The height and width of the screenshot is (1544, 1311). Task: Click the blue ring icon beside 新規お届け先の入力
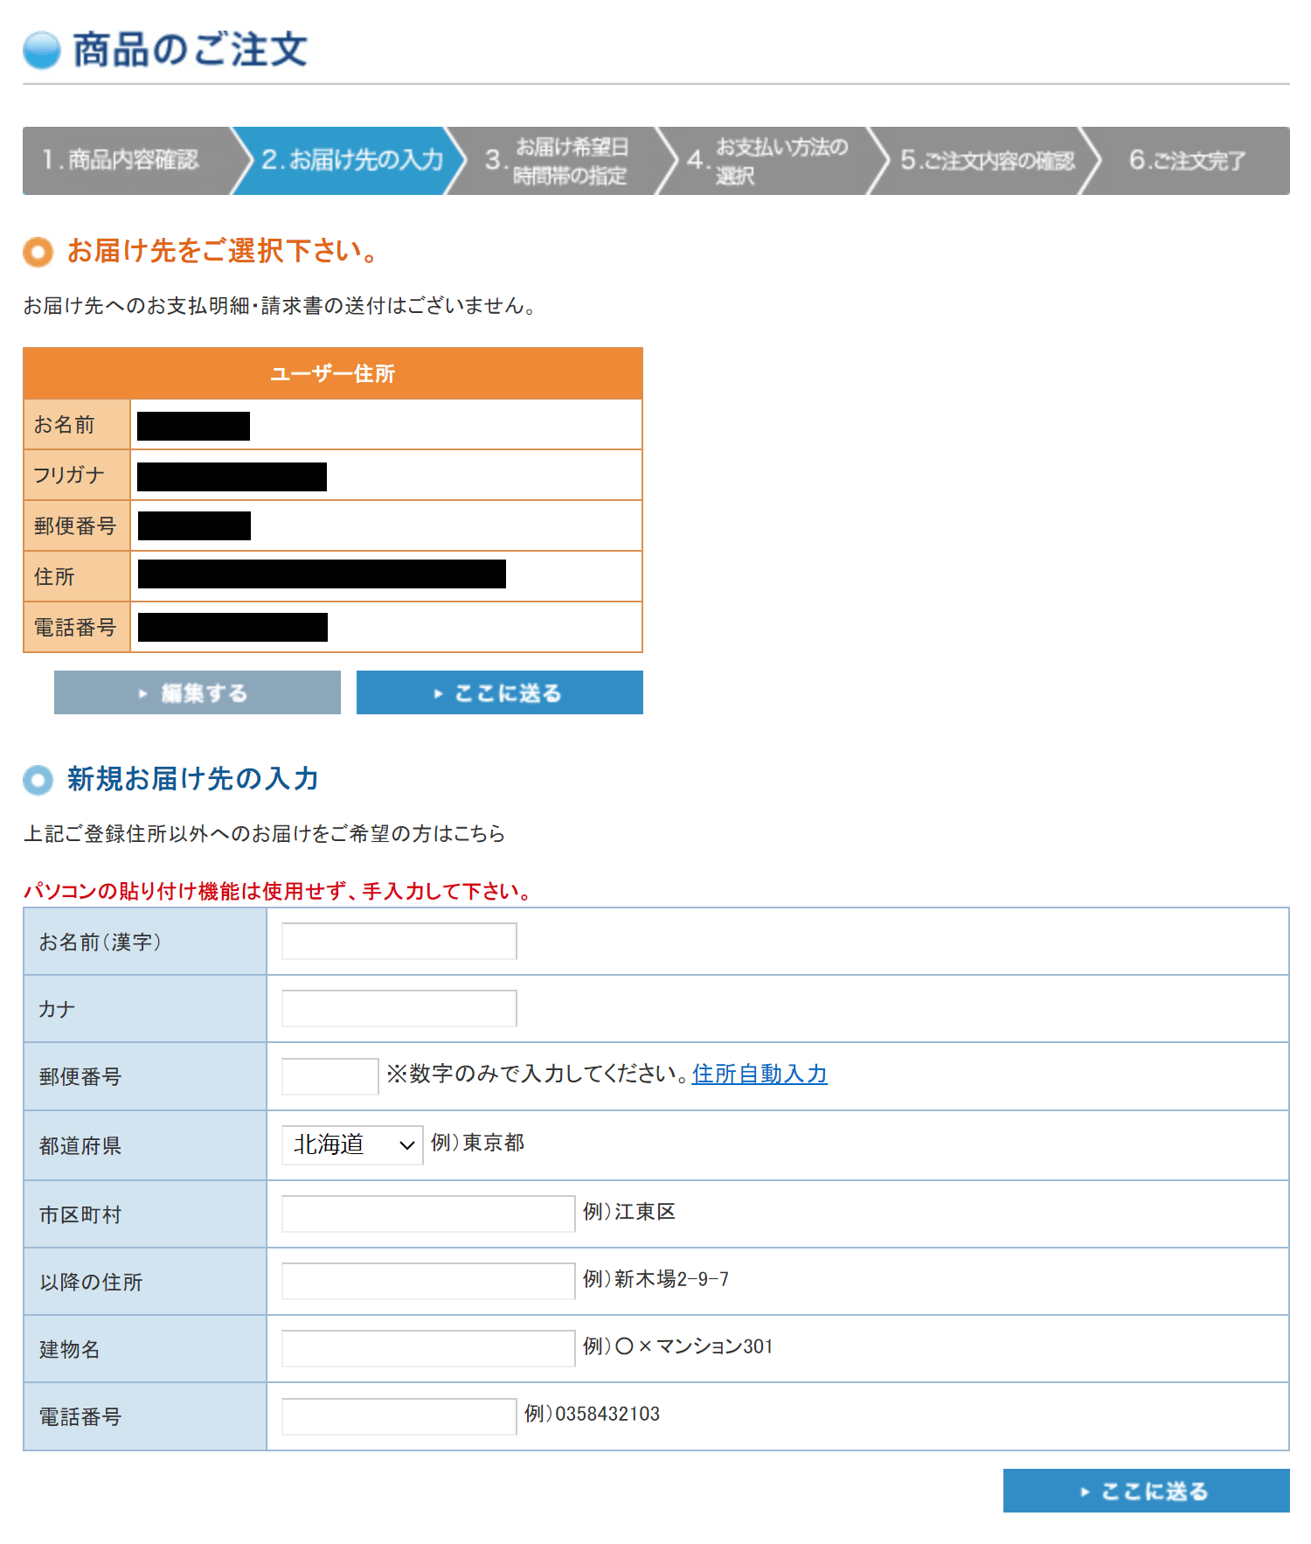point(38,780)
